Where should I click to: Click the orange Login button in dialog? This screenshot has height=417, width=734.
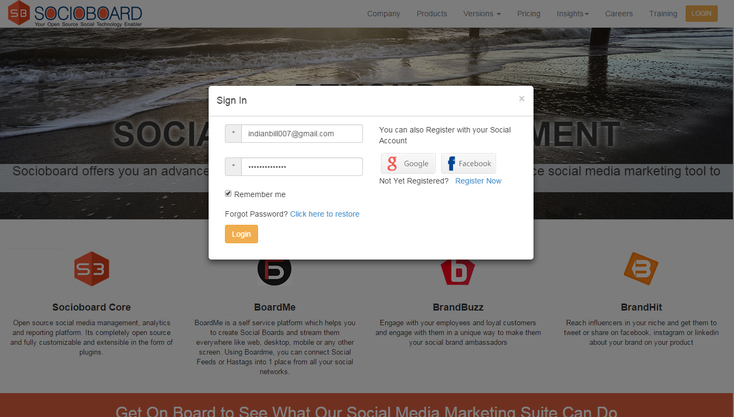241,234
